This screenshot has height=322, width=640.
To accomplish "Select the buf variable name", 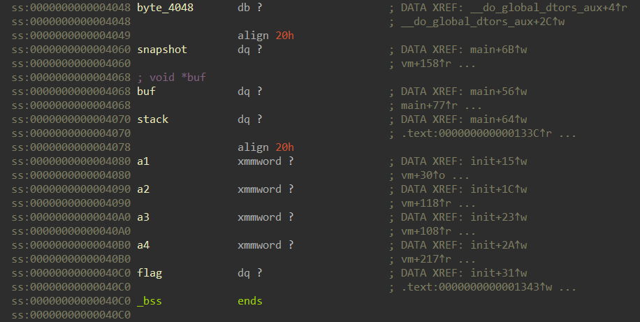I will [146, 92].
